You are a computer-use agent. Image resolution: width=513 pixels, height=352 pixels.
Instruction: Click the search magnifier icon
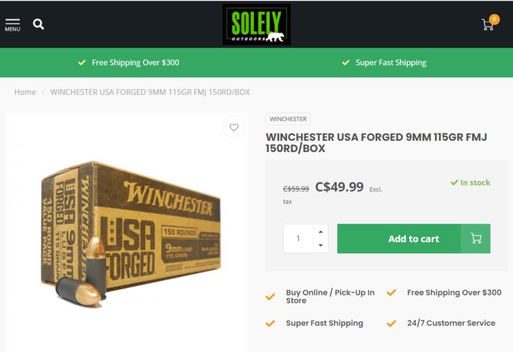tap(38, 24)
